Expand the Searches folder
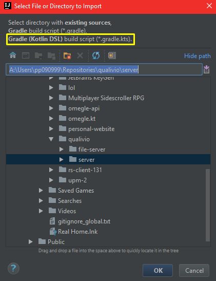 [x=41, y=201]
